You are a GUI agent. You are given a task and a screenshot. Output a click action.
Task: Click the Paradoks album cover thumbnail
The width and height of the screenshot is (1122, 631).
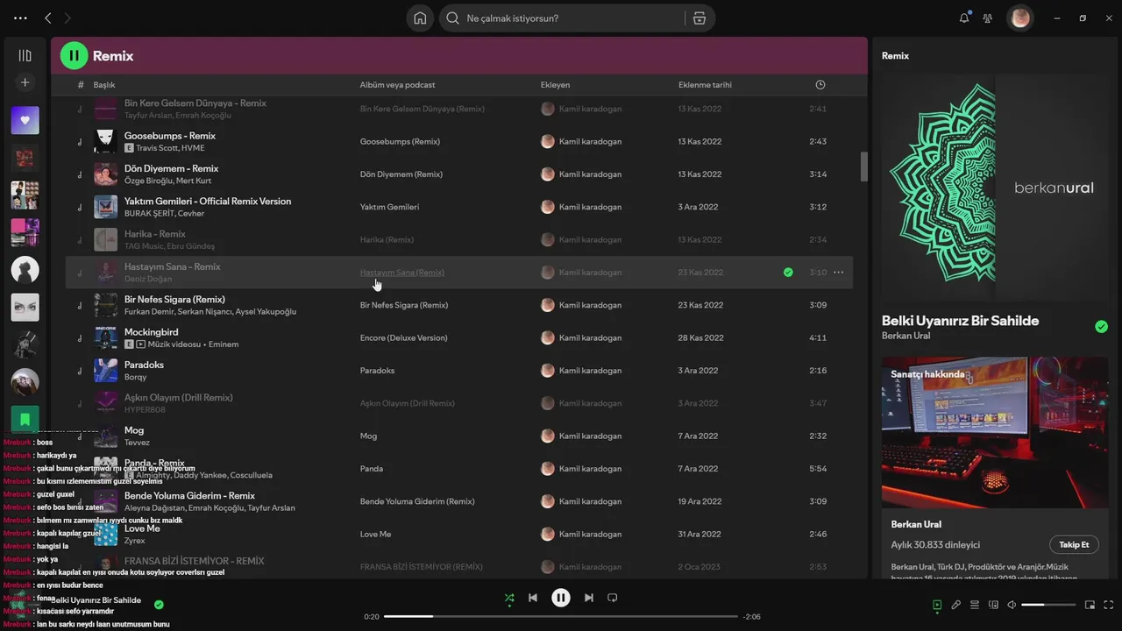point(106,370)
